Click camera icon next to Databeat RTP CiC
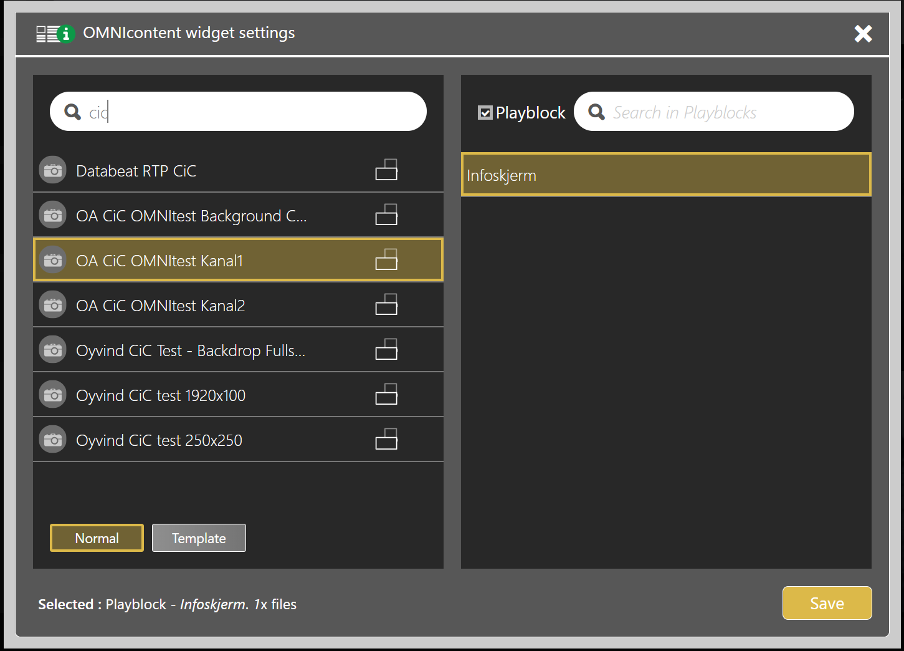This screenshot has width=904, height=651. coord(53,170)
